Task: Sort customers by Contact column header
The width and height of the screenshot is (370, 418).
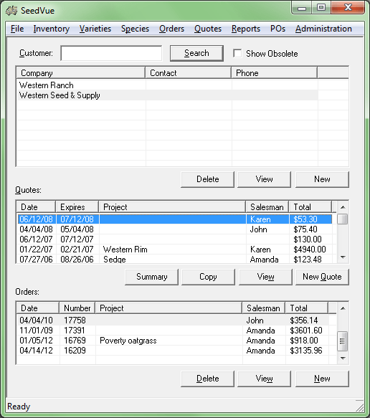Action: 188,73
